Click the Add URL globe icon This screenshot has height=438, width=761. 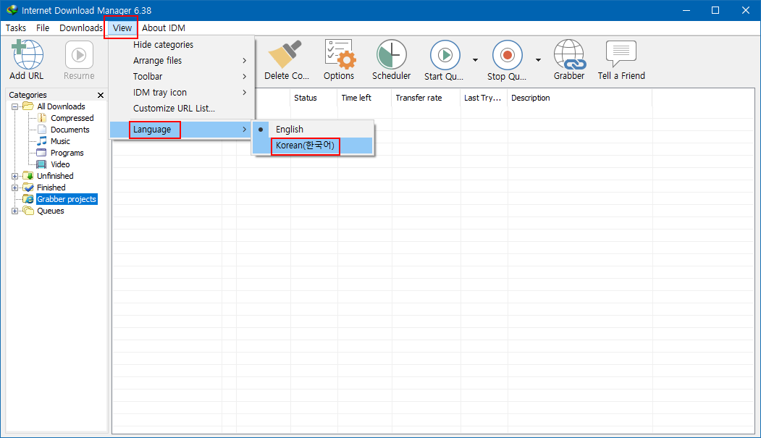pos(28,54)
